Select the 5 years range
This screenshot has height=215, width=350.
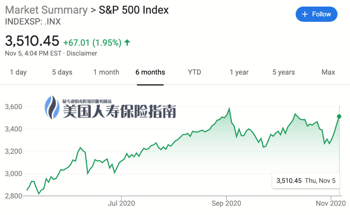coord(283,72)
